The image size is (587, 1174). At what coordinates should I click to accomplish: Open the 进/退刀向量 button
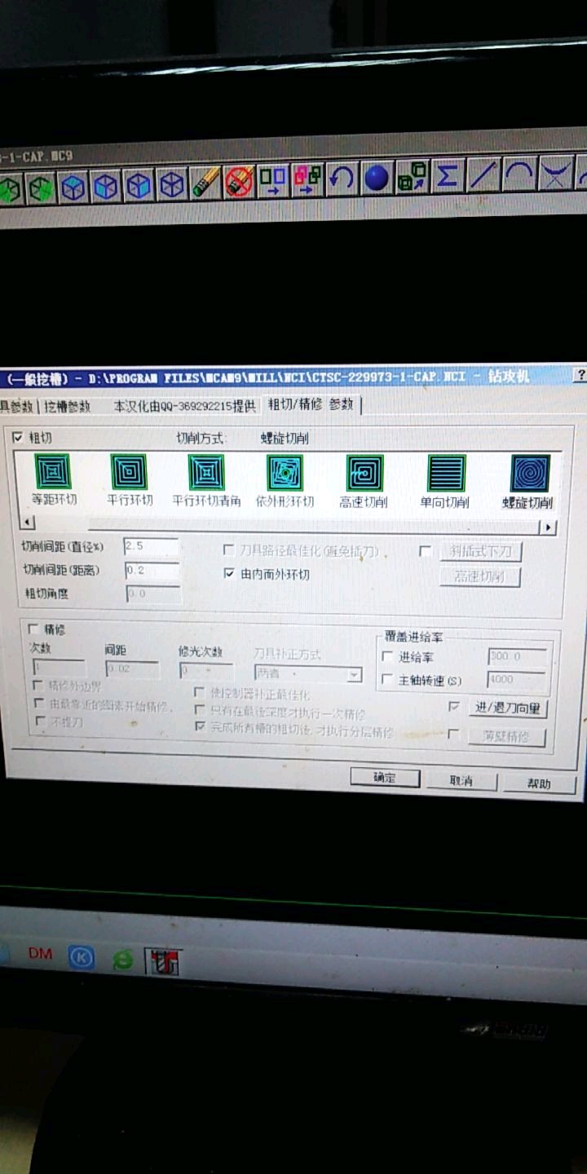click(508, 708)
